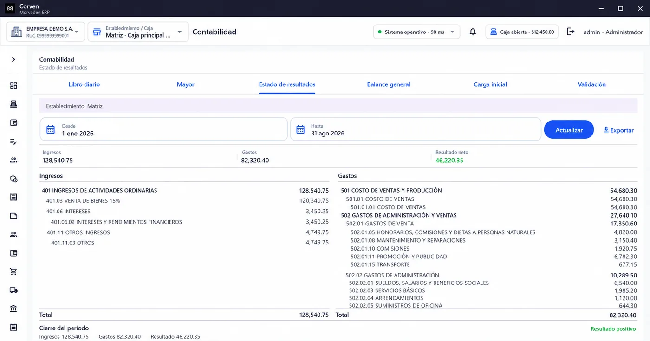Click the Establecimiento: Matriz banner
The height and width of the screenshot is (341, 650).
pos(338,106)
